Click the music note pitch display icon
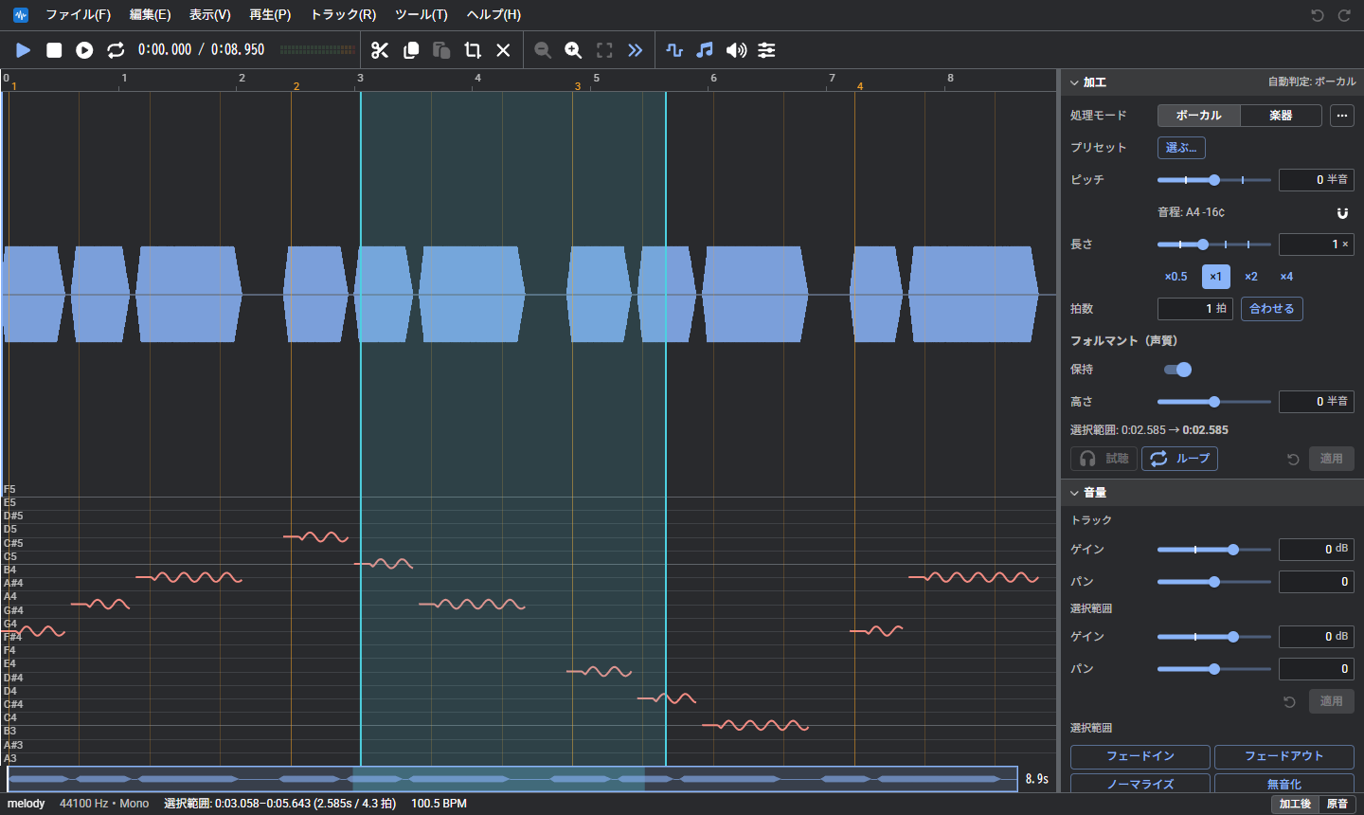Image resolution: width=1364 pixels, height=815 pixels. point(705,50)
